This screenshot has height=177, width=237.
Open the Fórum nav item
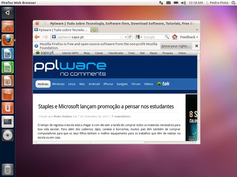point(136,84)
